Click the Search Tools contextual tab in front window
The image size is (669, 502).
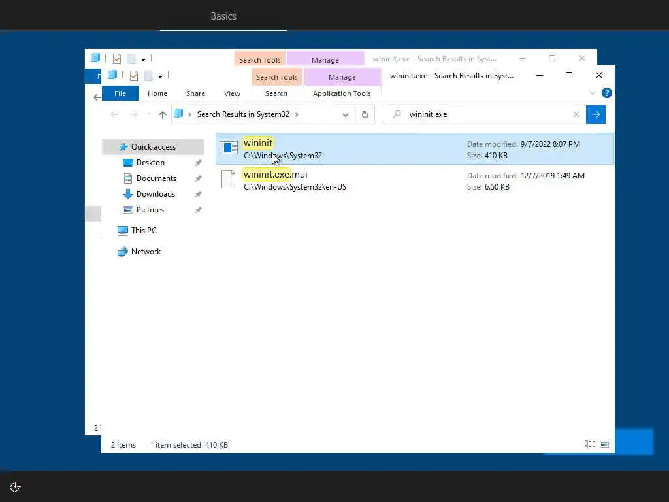[276, 77]
